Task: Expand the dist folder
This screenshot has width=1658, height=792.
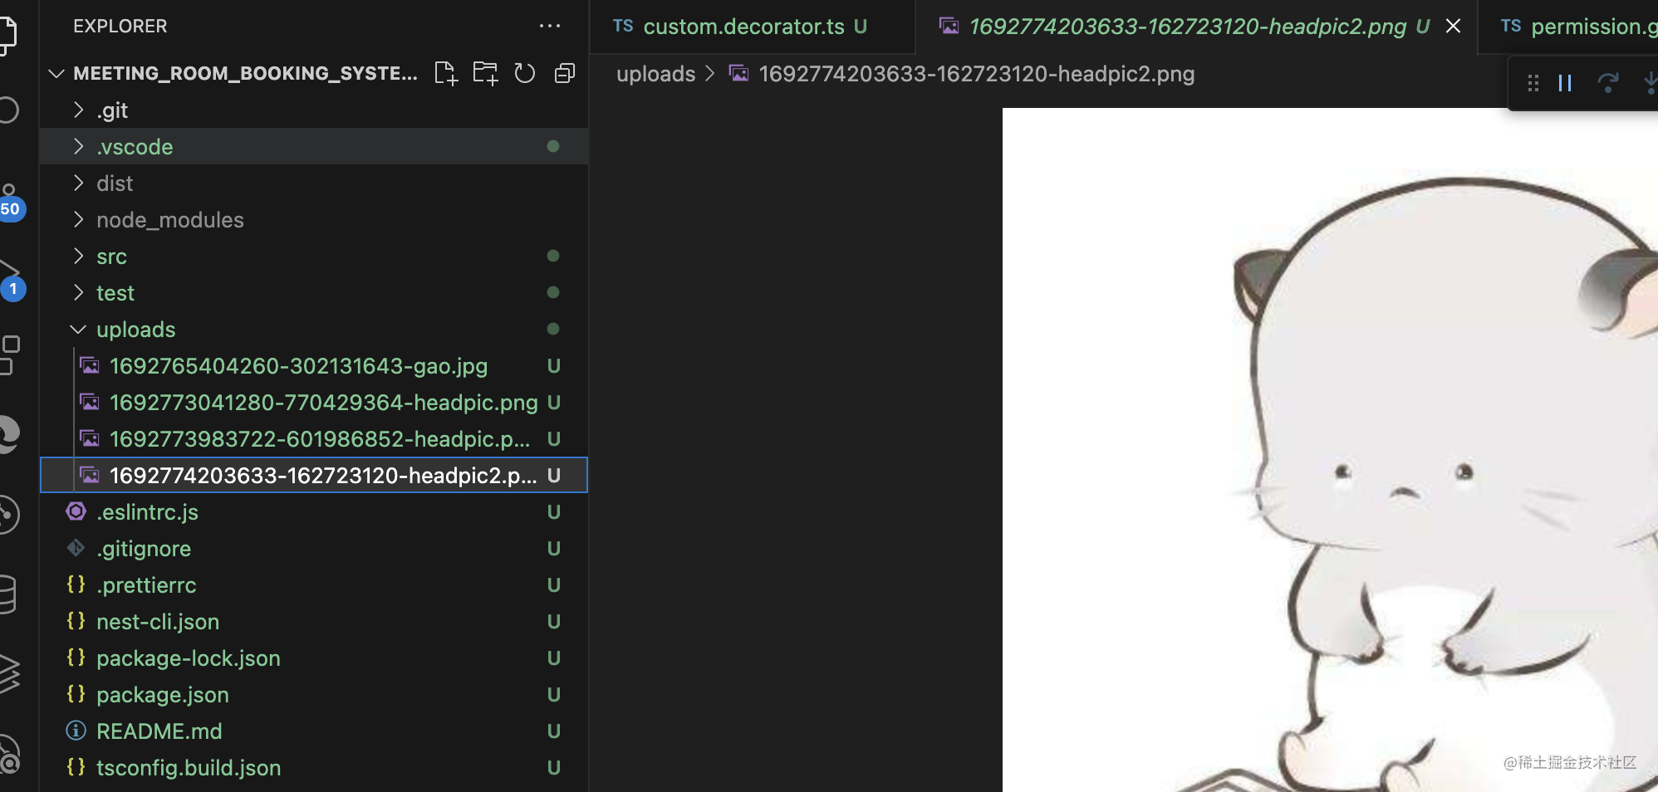Action: pyautogui.click(x=314, y=183)
